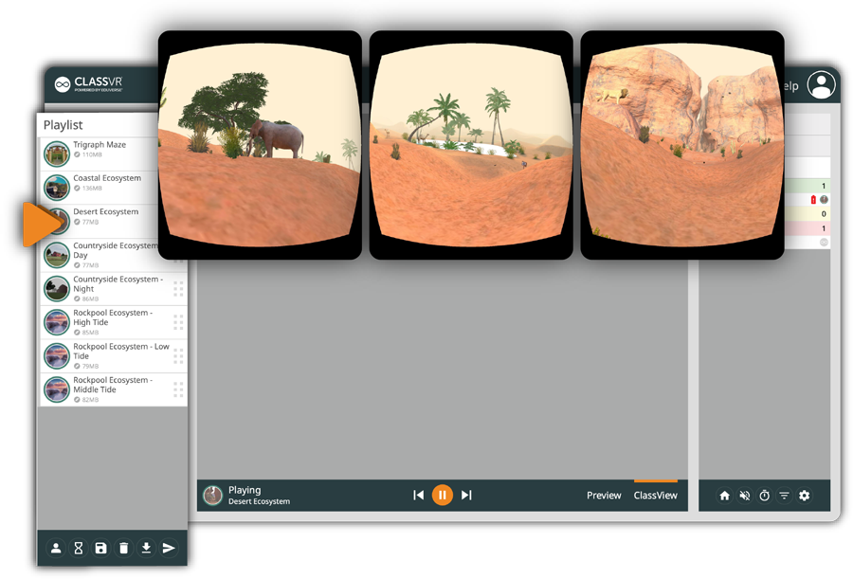
Task: Open the rocky cliff headset view
Action: point(682,145)
